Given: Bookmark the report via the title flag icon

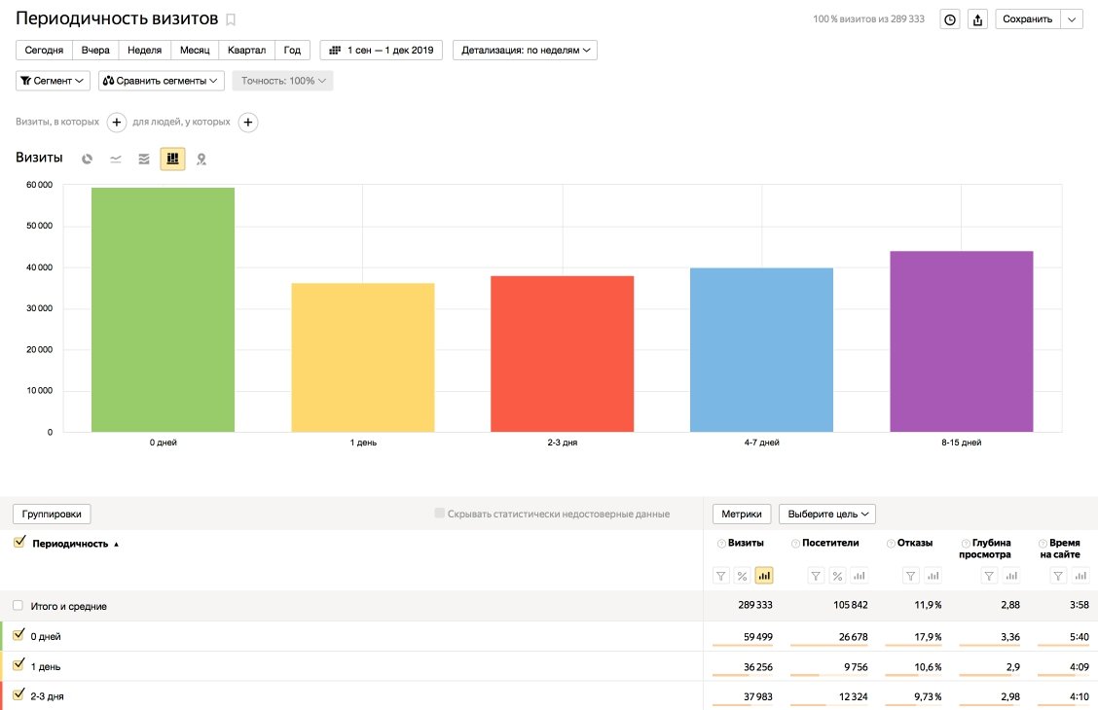Looking at the screenshot, I should (x=231, y=19).
